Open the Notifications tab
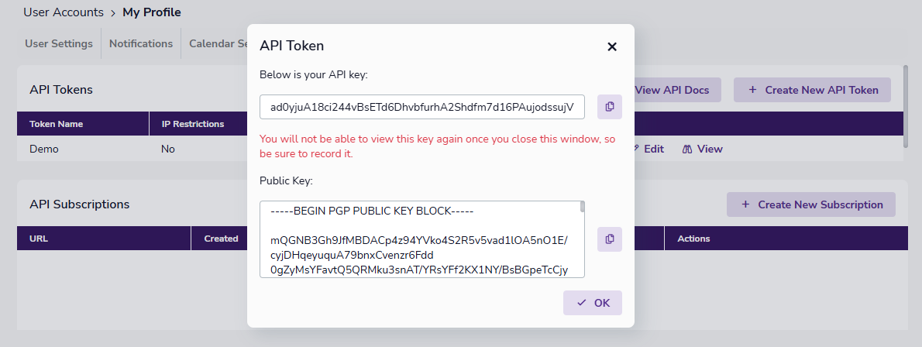 pos(141,43)
